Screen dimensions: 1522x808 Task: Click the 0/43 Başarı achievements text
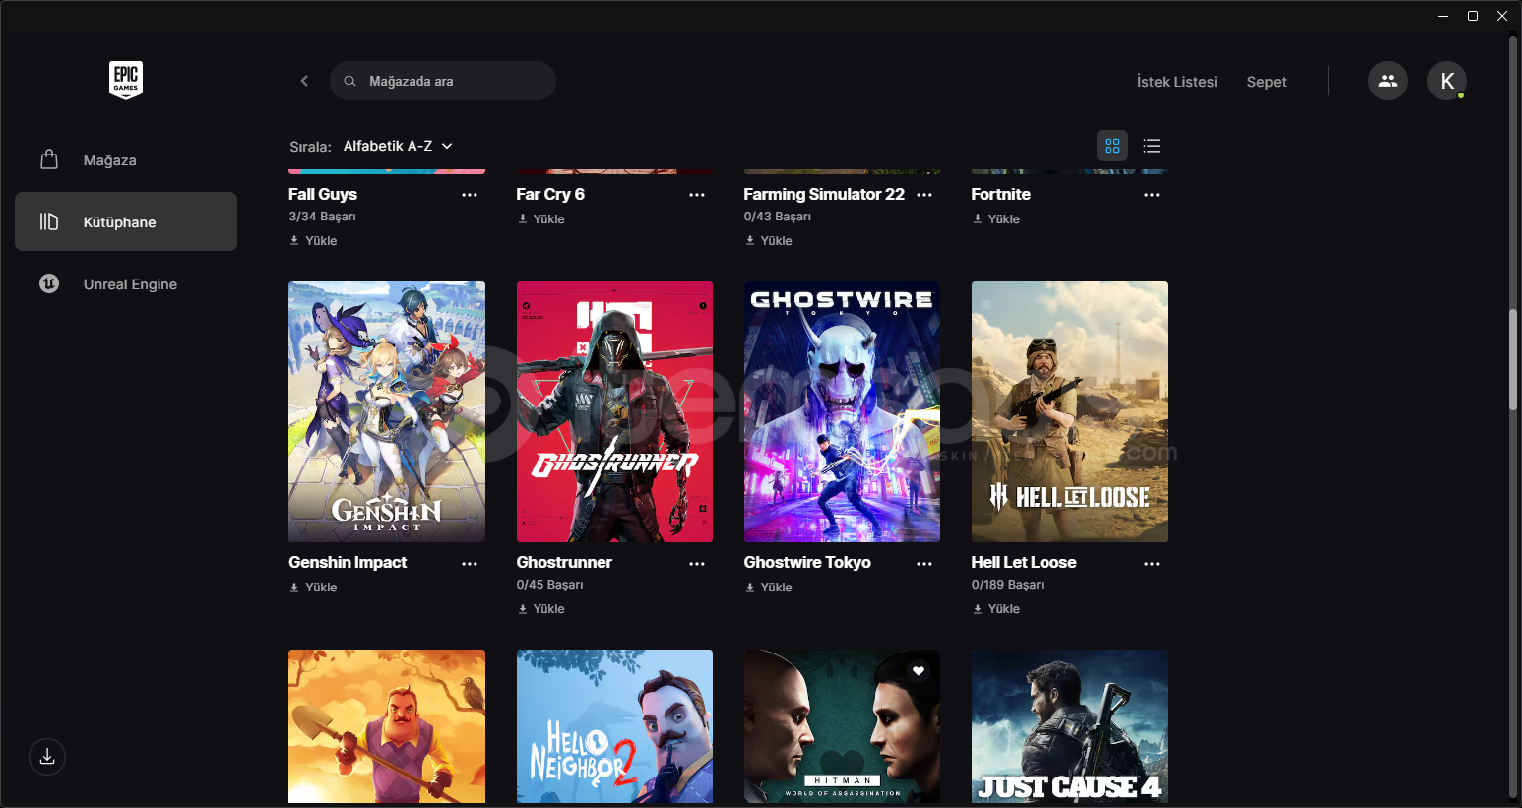778,217
